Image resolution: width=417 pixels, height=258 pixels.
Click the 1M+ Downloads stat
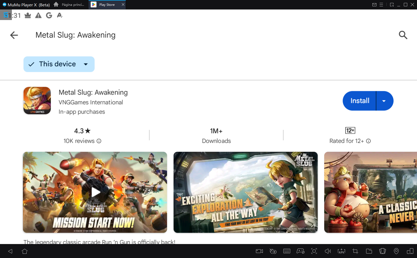[216, 136]
